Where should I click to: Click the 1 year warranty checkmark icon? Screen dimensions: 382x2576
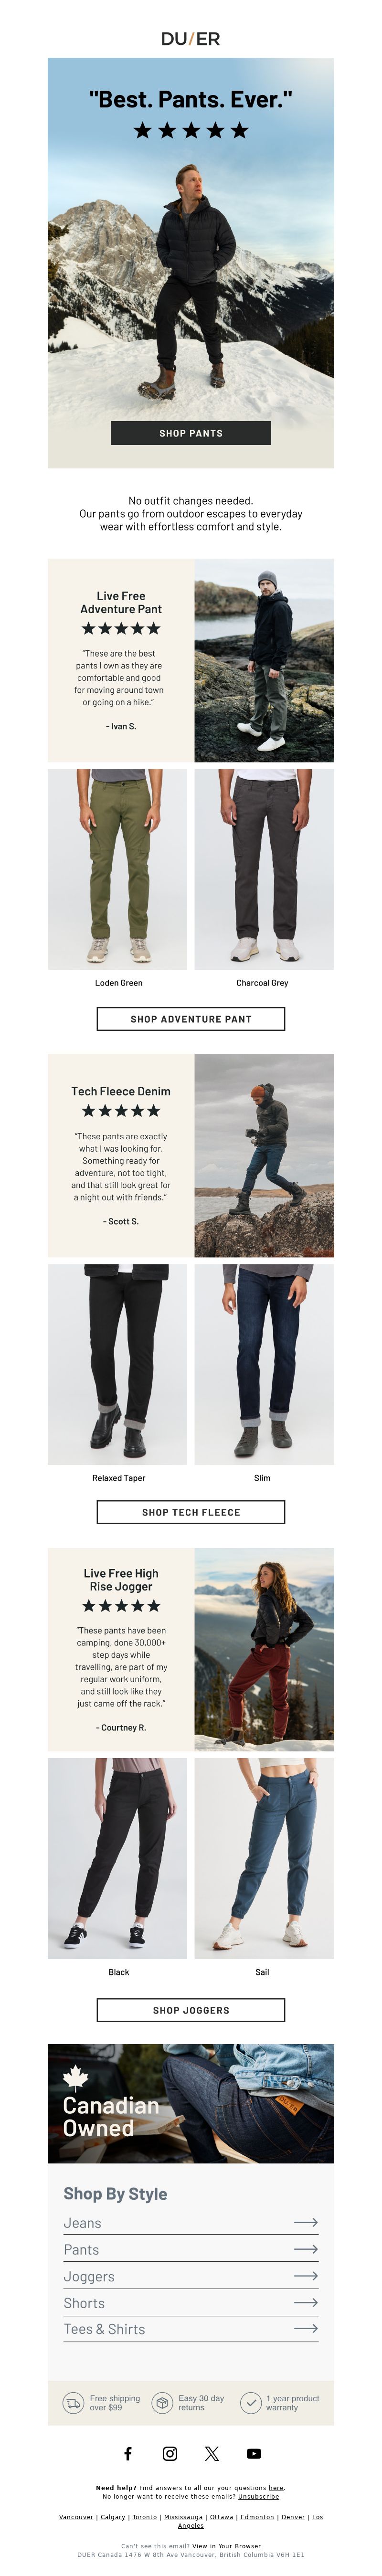[251, 2403]
